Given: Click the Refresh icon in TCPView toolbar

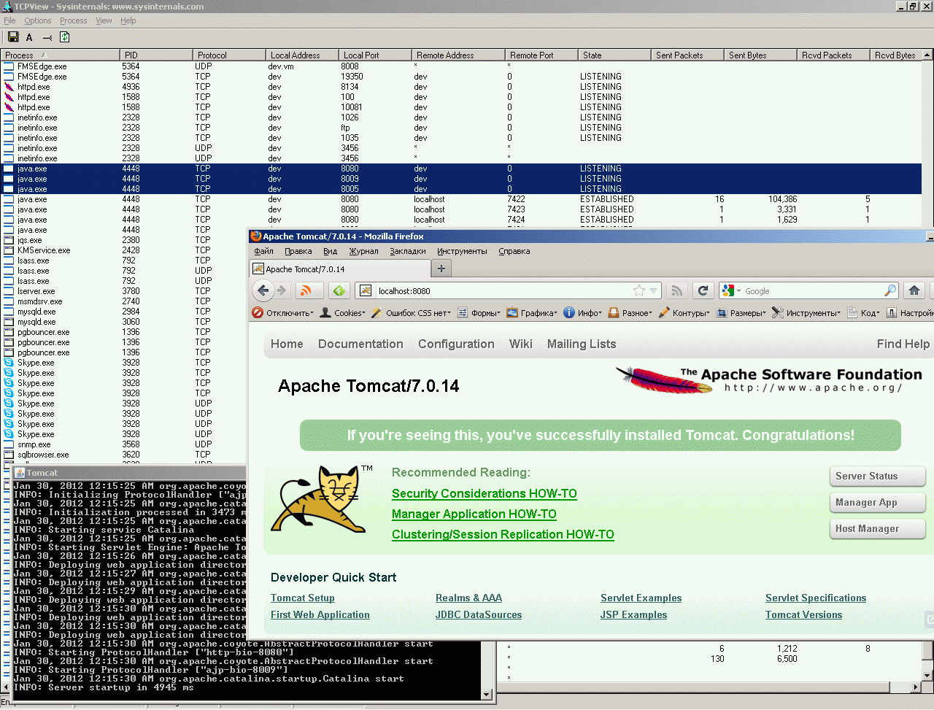Looking at the screenshot, I should pyautogui.click(x=64, y=37).
